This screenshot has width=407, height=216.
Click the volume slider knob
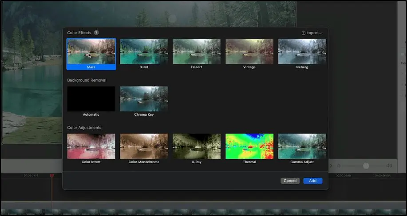tap(366, 166)
